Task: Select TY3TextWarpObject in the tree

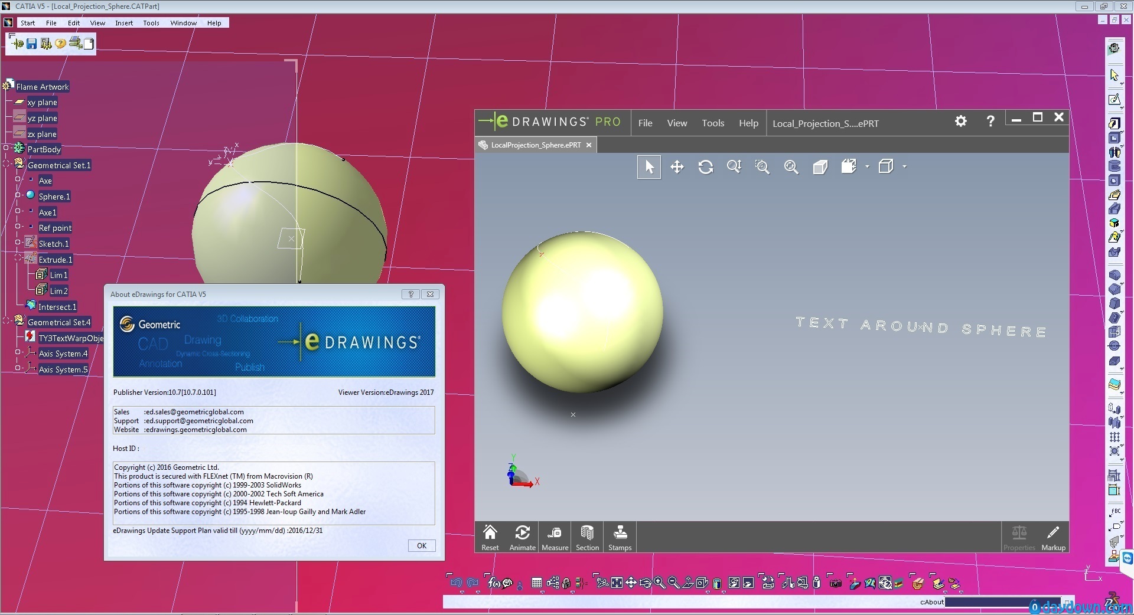Action: (x=71, y=338)
